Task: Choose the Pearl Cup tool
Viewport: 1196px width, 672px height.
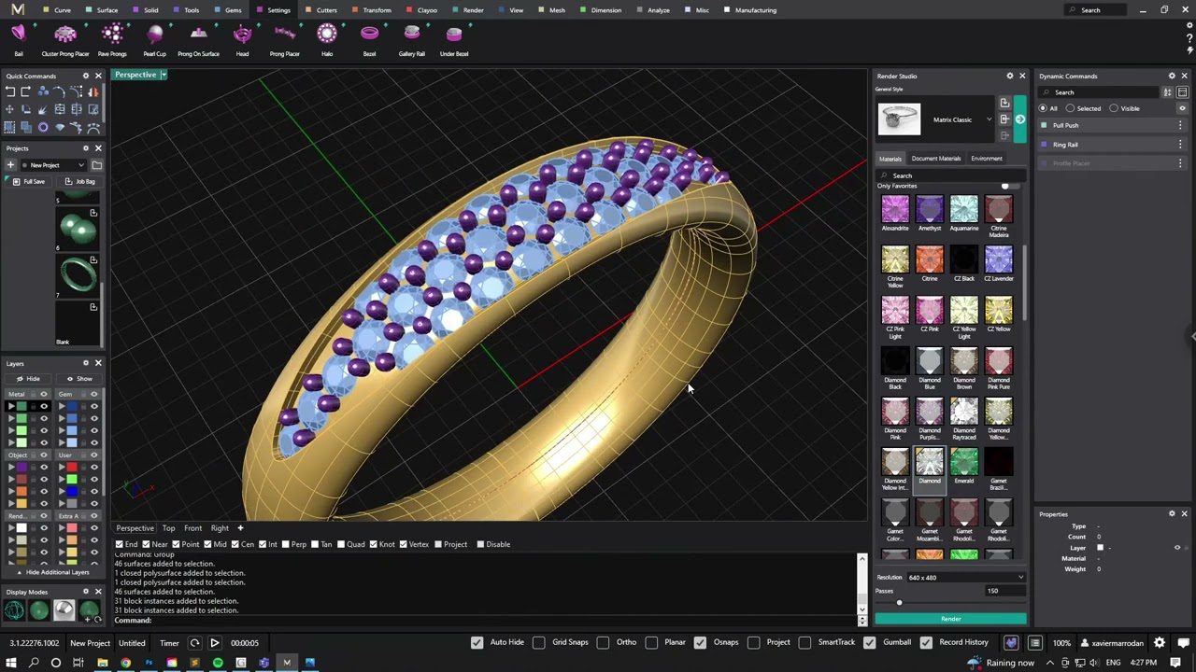Action: point(155,35)
